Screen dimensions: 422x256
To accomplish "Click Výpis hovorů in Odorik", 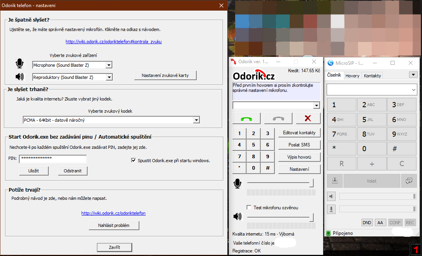I will (299, 157).
